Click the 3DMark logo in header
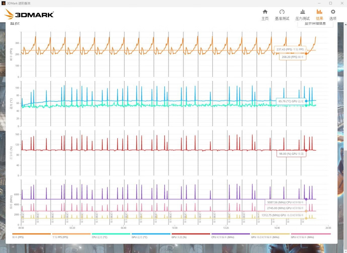 coord(29,14)
